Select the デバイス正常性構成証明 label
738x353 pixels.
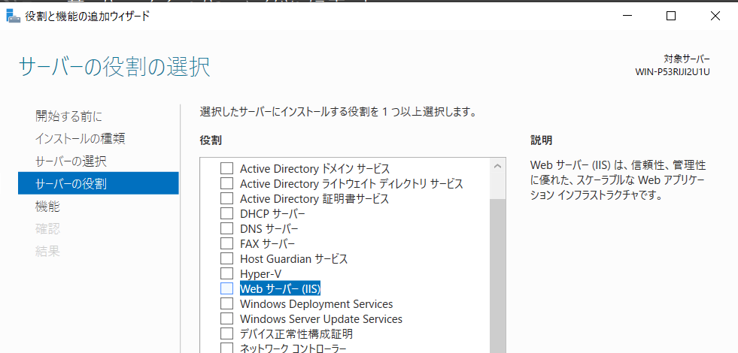pos(296,334)
